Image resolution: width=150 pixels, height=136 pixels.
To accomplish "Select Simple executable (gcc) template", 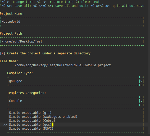I will point(76,125).
